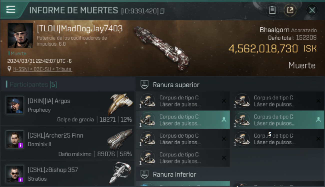The height and width of the screenshot is (187, 325).
Task: Open Archer25 Finn pilot portrait
Action: pos(15,139)
